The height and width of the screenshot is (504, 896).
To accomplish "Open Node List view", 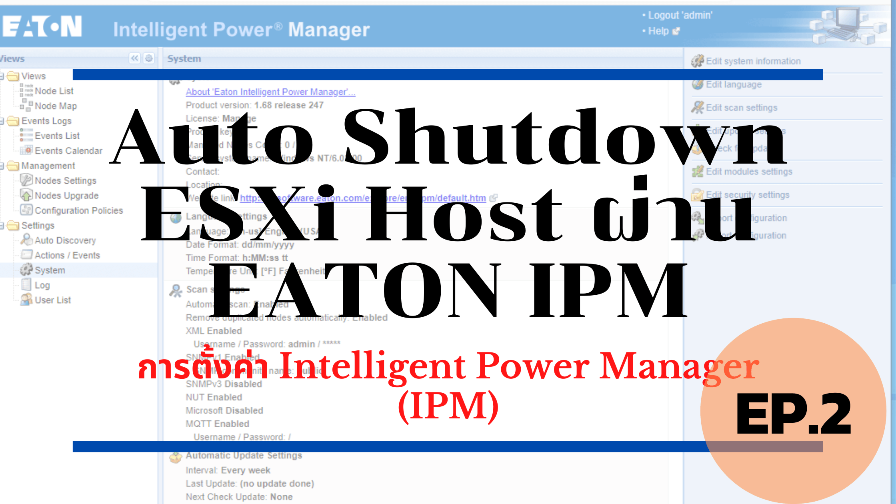I will pyautogui.click(x=54, y=91).
